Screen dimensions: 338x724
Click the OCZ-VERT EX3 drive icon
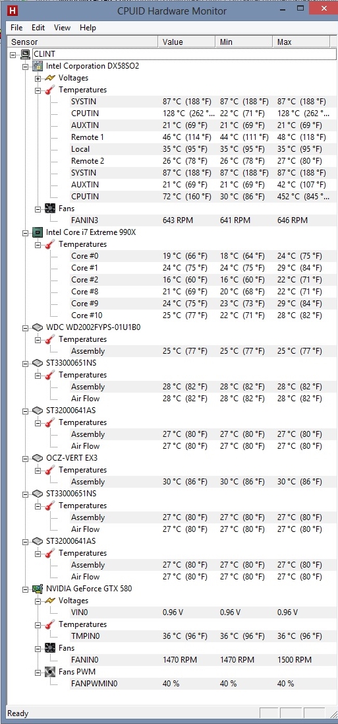[x=38, y=458]
